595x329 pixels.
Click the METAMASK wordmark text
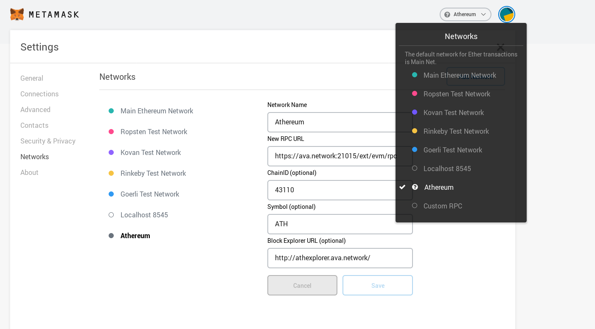(x=54, y=14)
